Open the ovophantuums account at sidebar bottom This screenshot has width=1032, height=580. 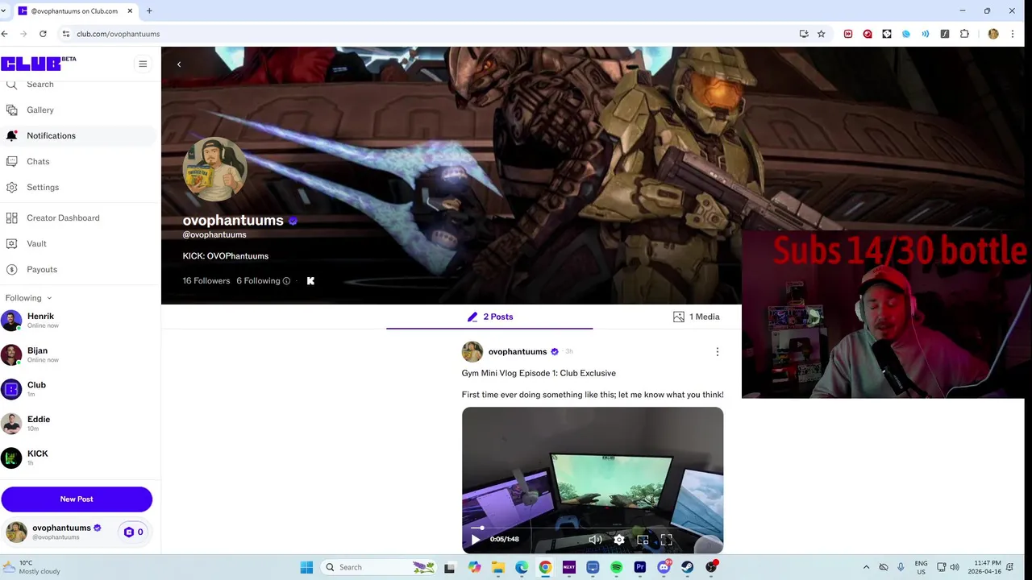click(x=54, y=532)
